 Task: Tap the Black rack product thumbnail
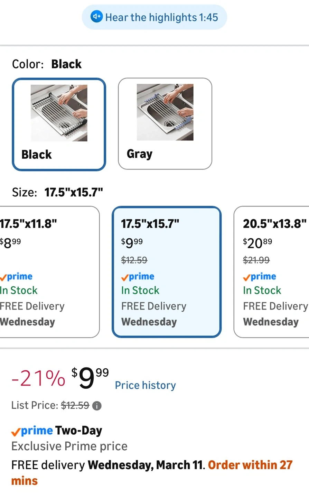point(59,113)
